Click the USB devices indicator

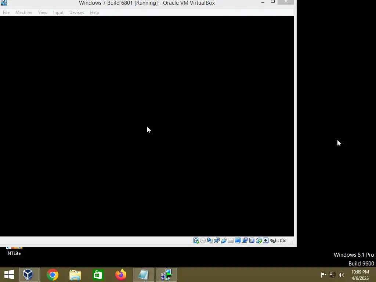click(x=224, y=241)
